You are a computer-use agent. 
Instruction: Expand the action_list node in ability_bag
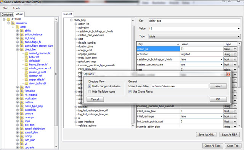point(75,24)
